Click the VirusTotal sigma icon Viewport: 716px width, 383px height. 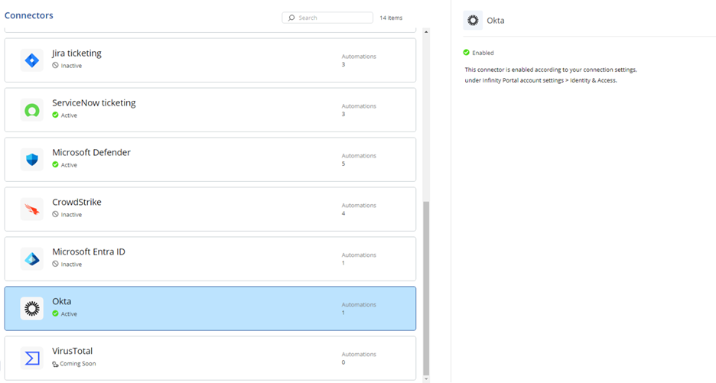(x=32, y=359)
